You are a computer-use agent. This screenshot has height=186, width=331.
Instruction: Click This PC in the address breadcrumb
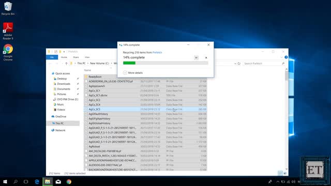pos(81,63)
